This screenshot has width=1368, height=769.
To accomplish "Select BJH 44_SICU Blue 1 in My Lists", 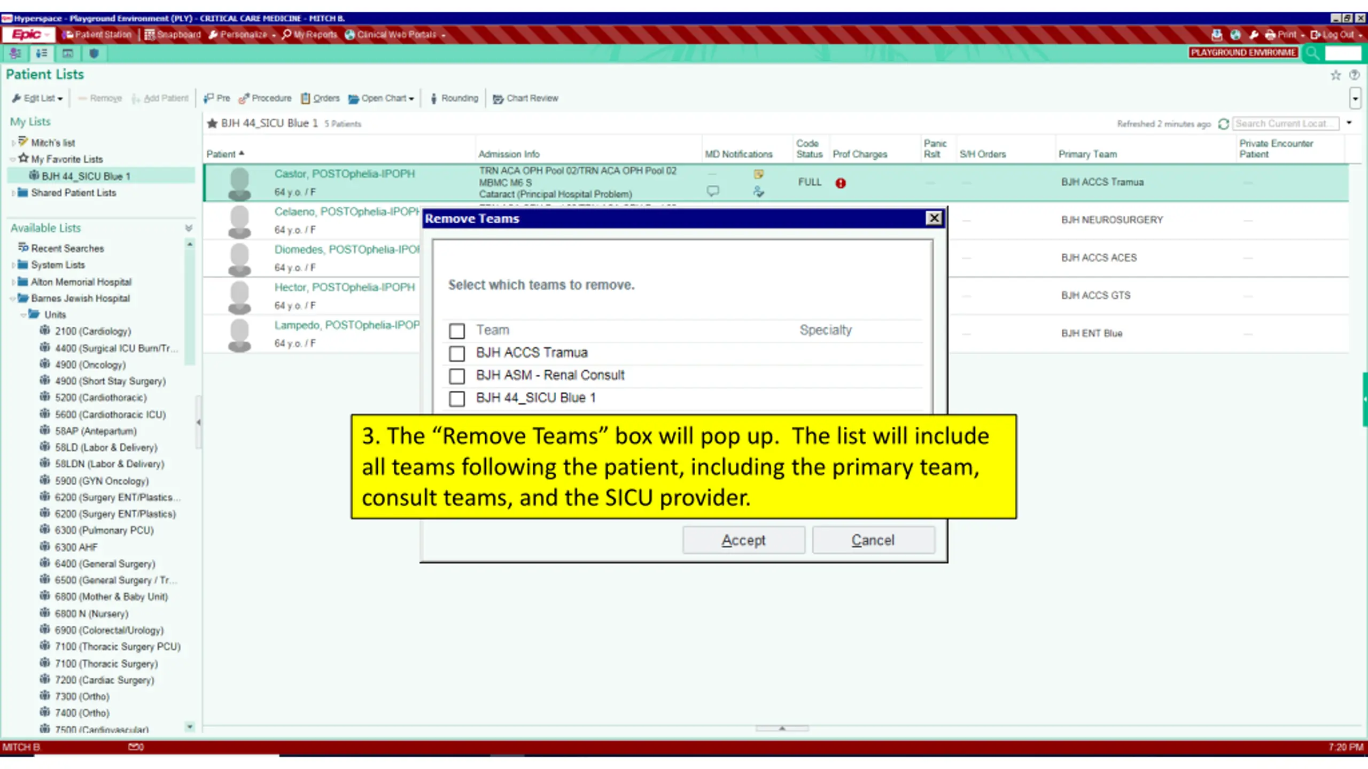I will [x=85, y=176].
